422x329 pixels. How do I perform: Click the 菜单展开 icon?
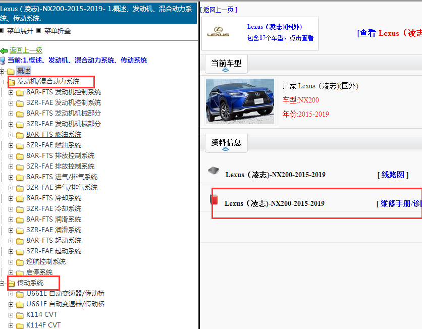(x=2, y=31)
